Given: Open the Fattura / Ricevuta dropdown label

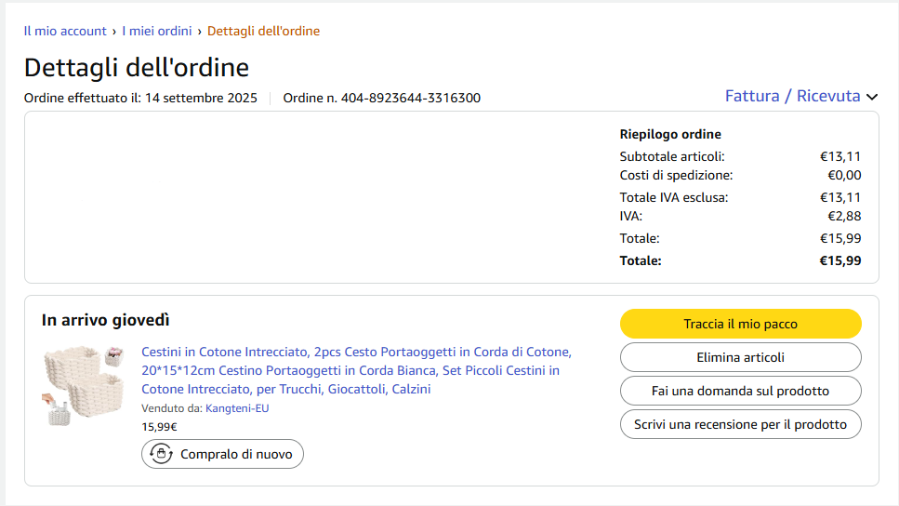Looking at the screenshot, I should (792, 96).
